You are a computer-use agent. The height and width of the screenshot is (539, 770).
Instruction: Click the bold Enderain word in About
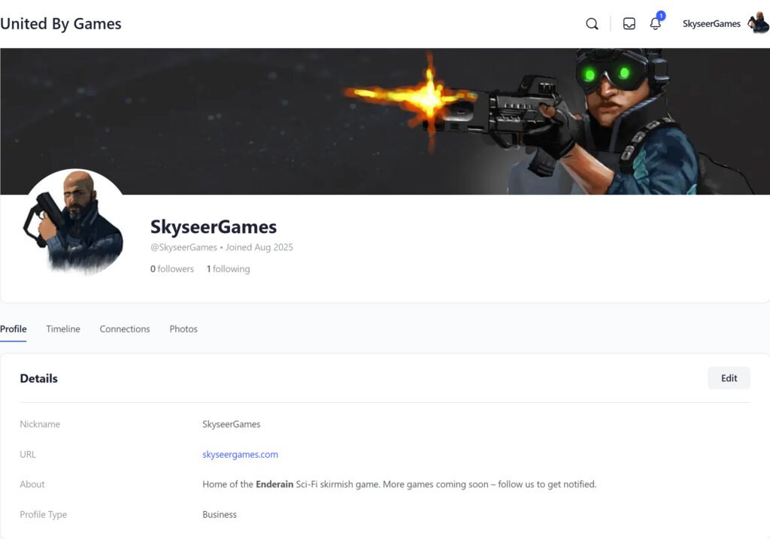pos(274,485)
